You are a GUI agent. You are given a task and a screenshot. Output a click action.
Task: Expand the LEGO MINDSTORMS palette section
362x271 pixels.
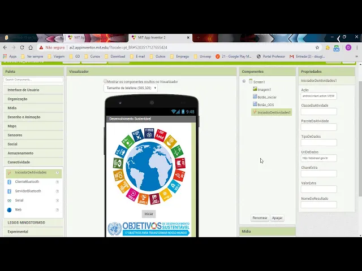pos(33,222)
